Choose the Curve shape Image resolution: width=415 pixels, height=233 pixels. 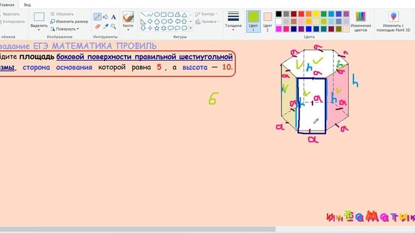point(150,14)
